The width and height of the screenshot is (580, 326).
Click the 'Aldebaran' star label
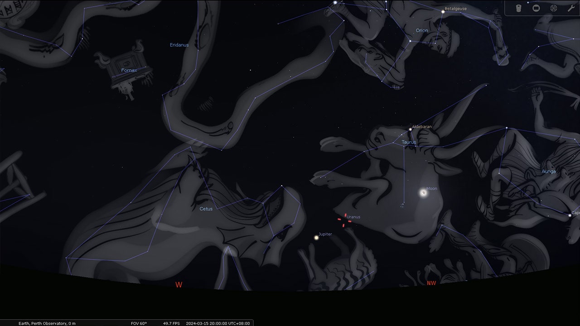click(422, 127)
